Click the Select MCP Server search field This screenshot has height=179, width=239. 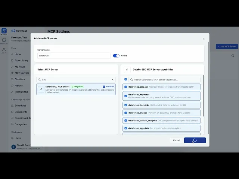coord(76,79)
